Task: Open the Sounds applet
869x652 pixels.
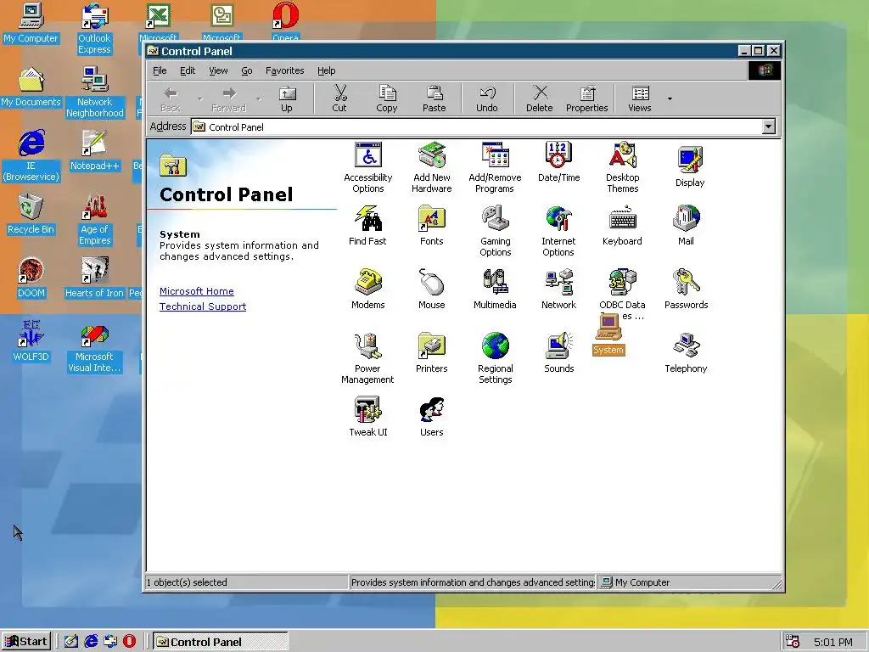Action: [558, 352]
